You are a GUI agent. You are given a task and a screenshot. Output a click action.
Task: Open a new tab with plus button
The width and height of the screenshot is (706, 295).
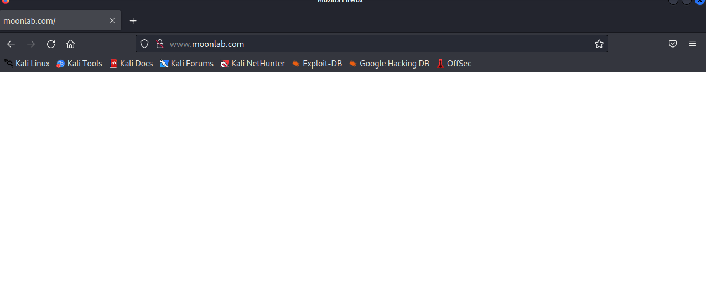click(x=133, y=21)
